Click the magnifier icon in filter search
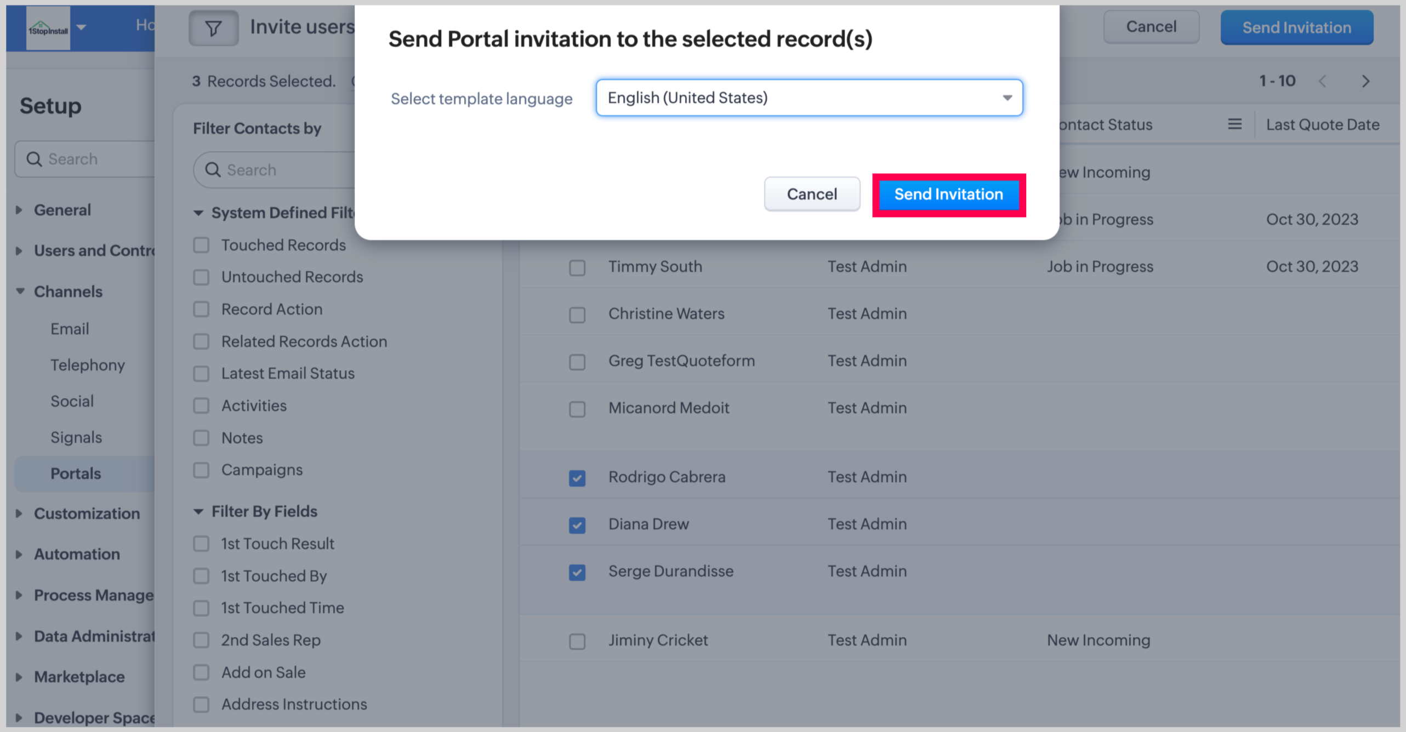 [x=213, y=170]
